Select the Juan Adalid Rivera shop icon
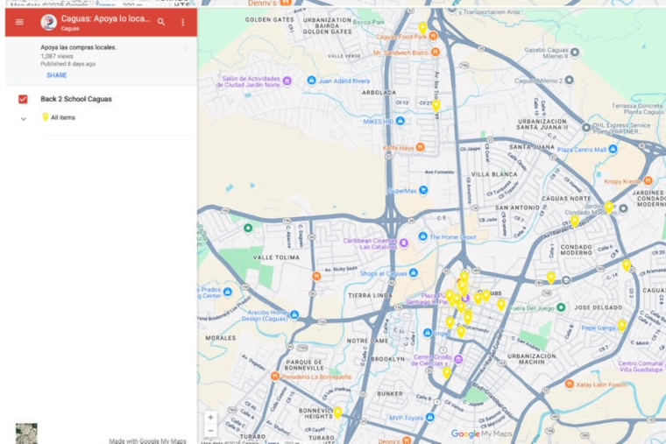Screen dimensions: 666x444 [311, 81]
